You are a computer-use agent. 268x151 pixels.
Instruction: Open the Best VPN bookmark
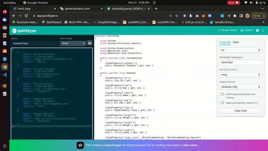pyautogui.click(x=77, y=22)
